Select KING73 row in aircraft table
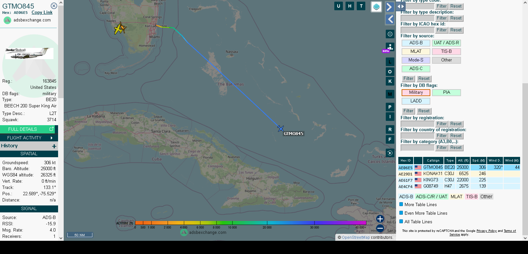 pos(459,180)
